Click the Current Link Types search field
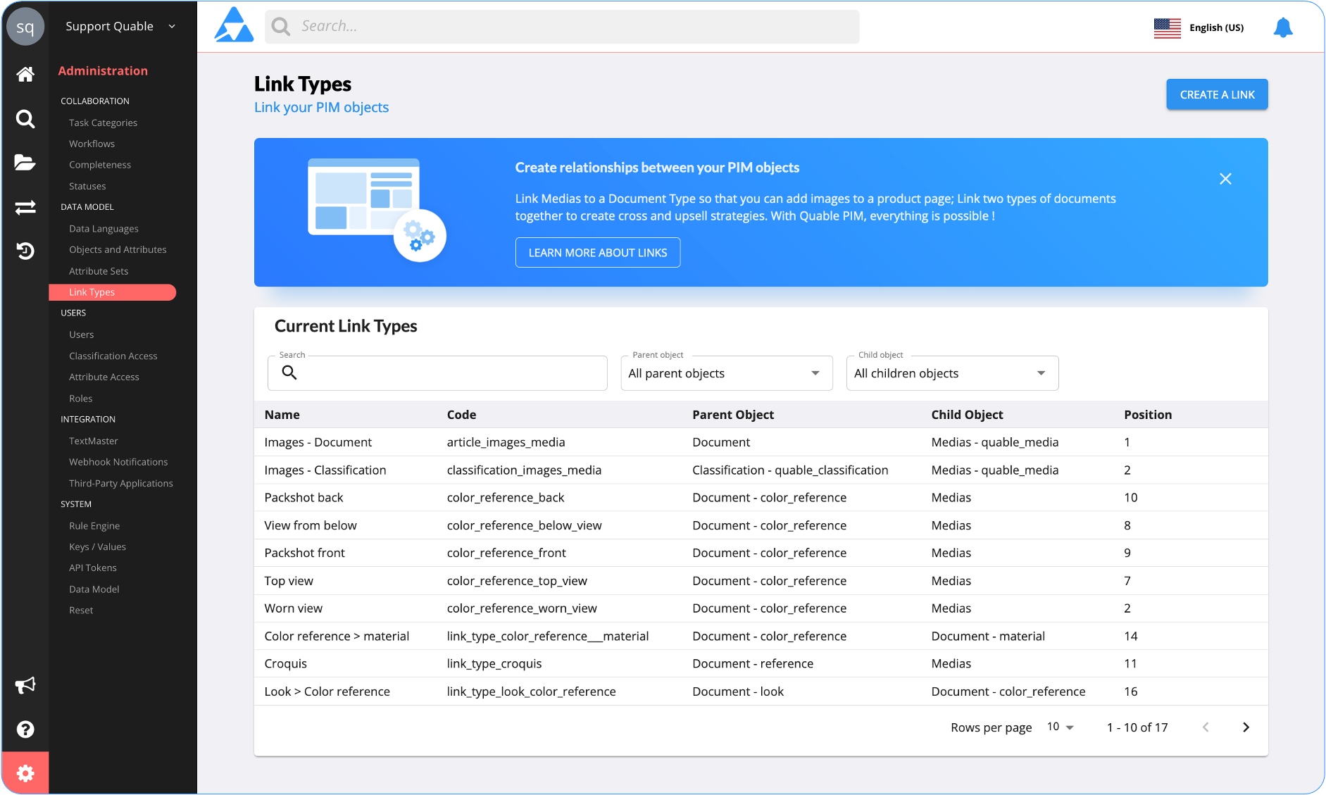This screenshot has height=795, width=1326. (x=437, y=373)
